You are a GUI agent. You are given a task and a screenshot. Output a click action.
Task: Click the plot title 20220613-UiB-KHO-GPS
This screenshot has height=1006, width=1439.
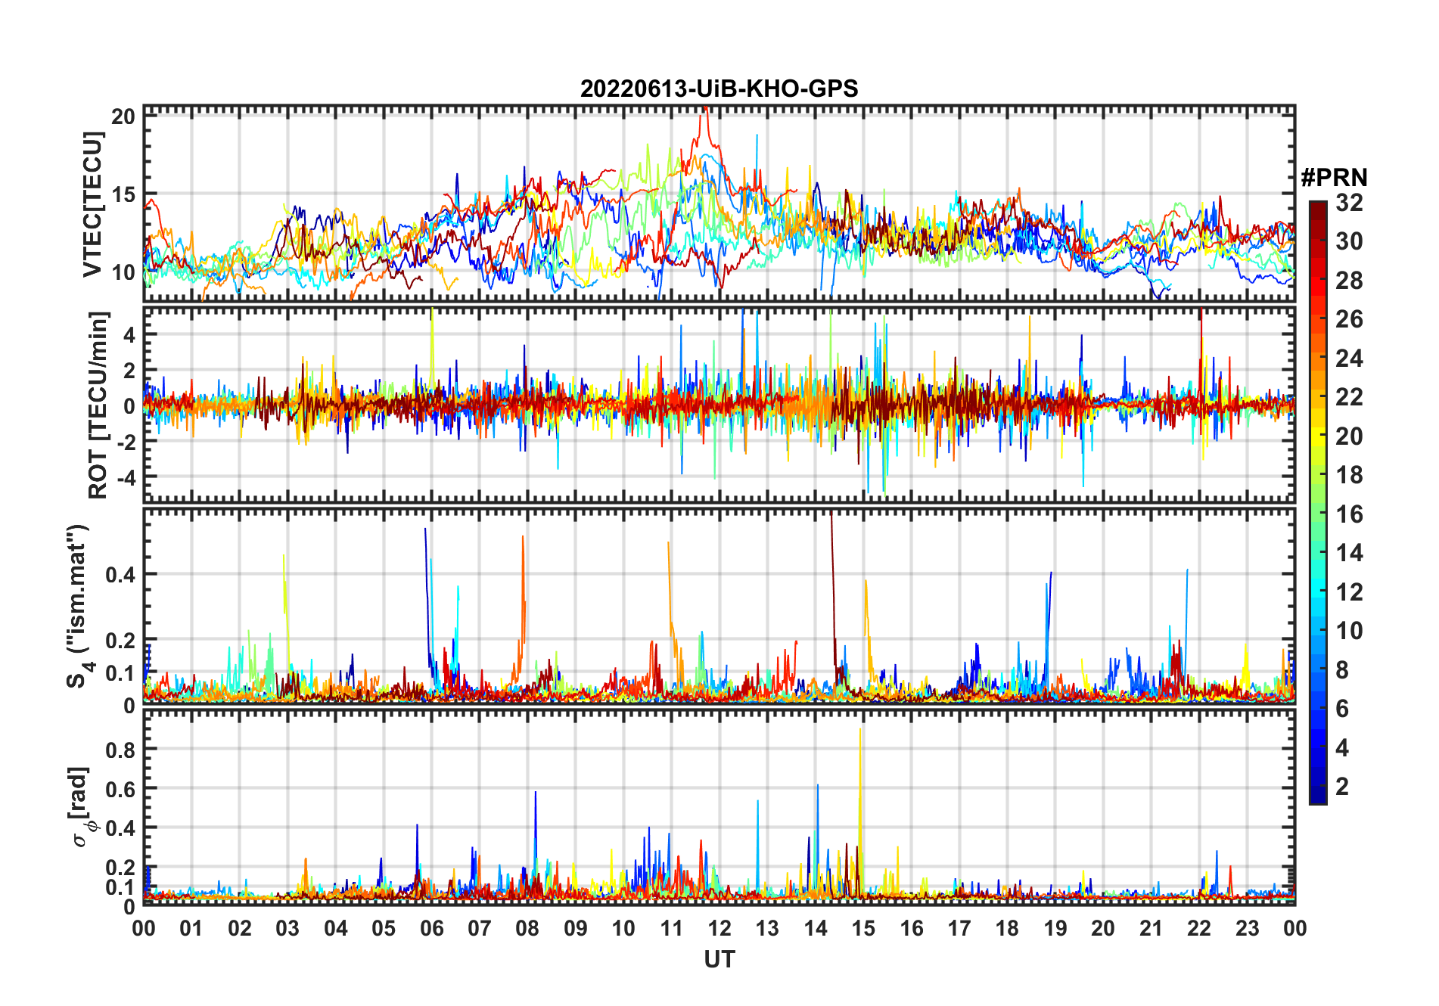click(x=719, y=89)
